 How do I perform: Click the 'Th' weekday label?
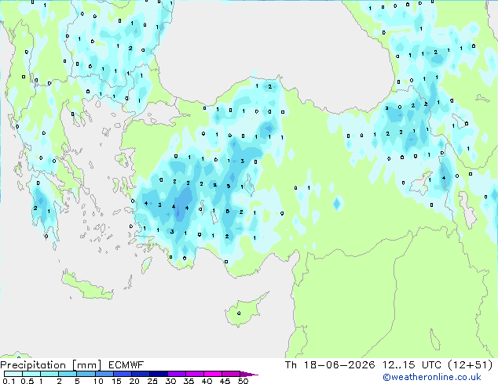[x=291, y=365]
